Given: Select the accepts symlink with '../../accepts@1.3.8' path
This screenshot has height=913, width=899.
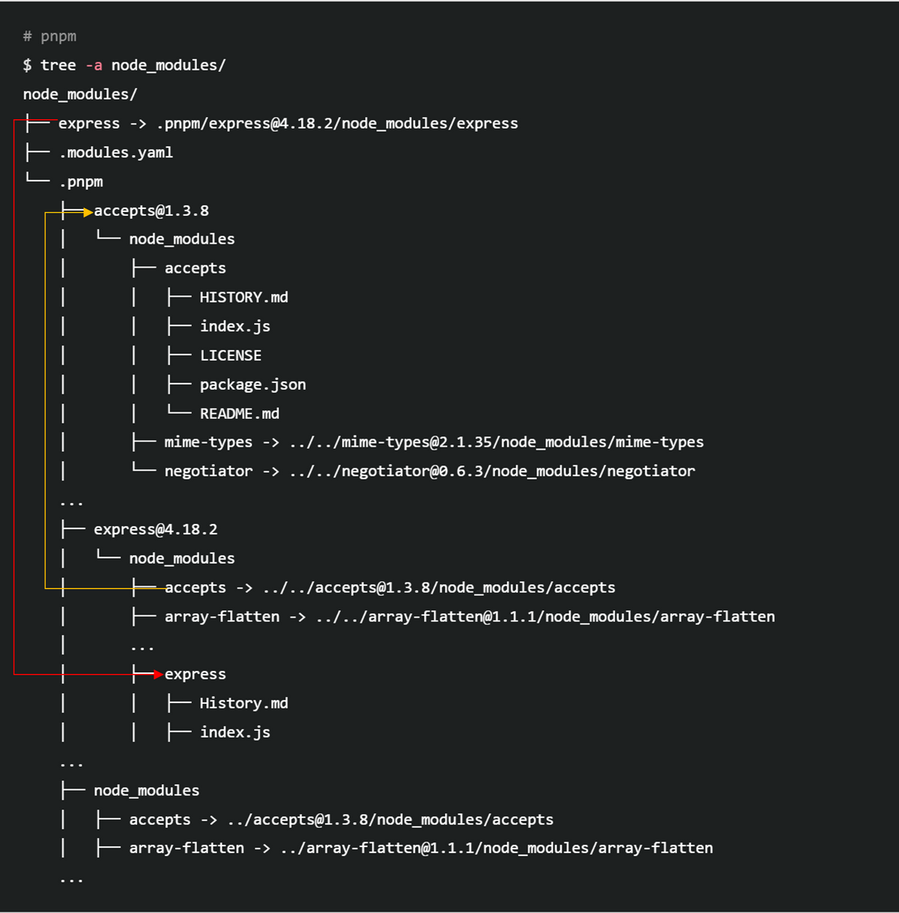Looking at the screenshot, I should (390, 588).
